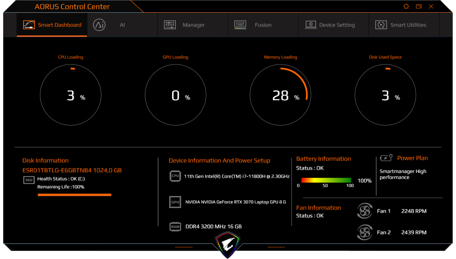The height and width of the screenshot is (259, 456).
Task: Click the Memory Loading gauge
Action: point(280,95)
